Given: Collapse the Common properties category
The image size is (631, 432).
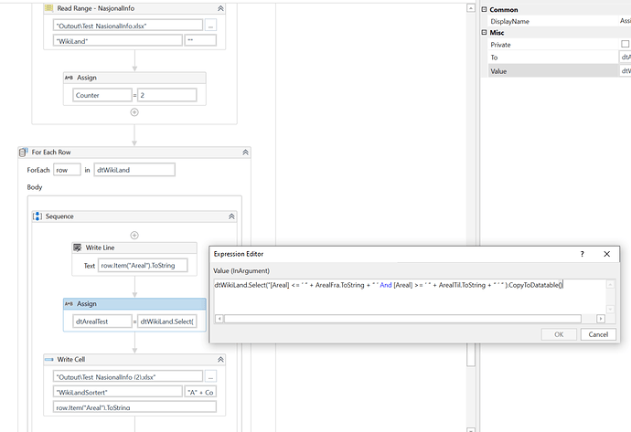Looking at the screenshot, I should tap(484, 9).
